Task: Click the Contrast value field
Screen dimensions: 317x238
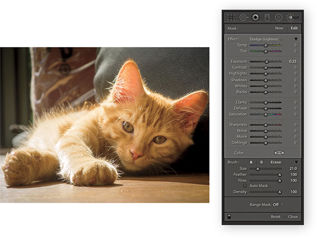Action: point(295,67)
